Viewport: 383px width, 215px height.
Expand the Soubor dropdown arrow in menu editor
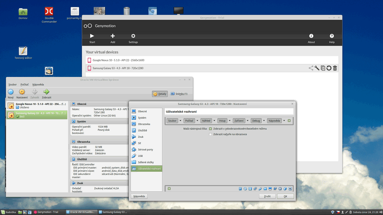[180, 121]
